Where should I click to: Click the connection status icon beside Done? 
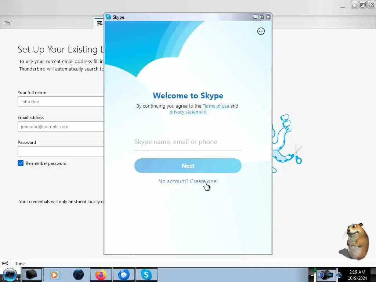(5, 263)
